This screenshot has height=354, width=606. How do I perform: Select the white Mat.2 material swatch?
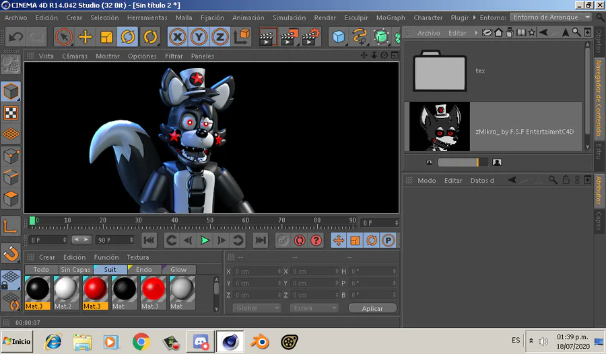[x=66, y=293]
